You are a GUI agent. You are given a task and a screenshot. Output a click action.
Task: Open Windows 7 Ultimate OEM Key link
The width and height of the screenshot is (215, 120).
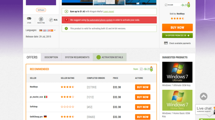176,85
